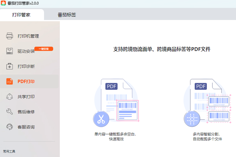Screen dimensions: 236x157
Task: Switch to the 番茄标签 tab
Action: 66,15
